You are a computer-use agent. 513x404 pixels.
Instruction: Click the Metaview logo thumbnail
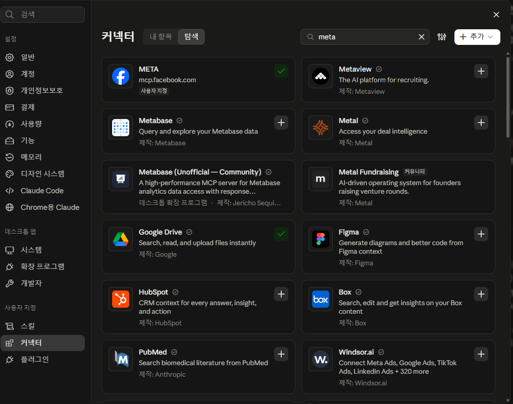pyautogui.click(x=321, y=76)
